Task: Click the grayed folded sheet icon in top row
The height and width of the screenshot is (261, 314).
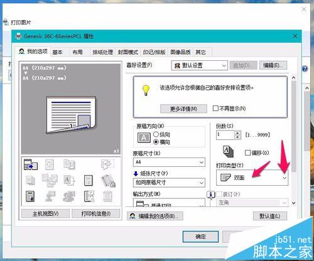Action: pos(107,164)
